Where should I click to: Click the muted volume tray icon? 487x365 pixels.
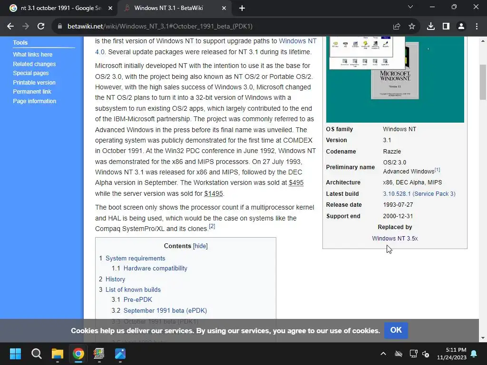click(426, 354)
